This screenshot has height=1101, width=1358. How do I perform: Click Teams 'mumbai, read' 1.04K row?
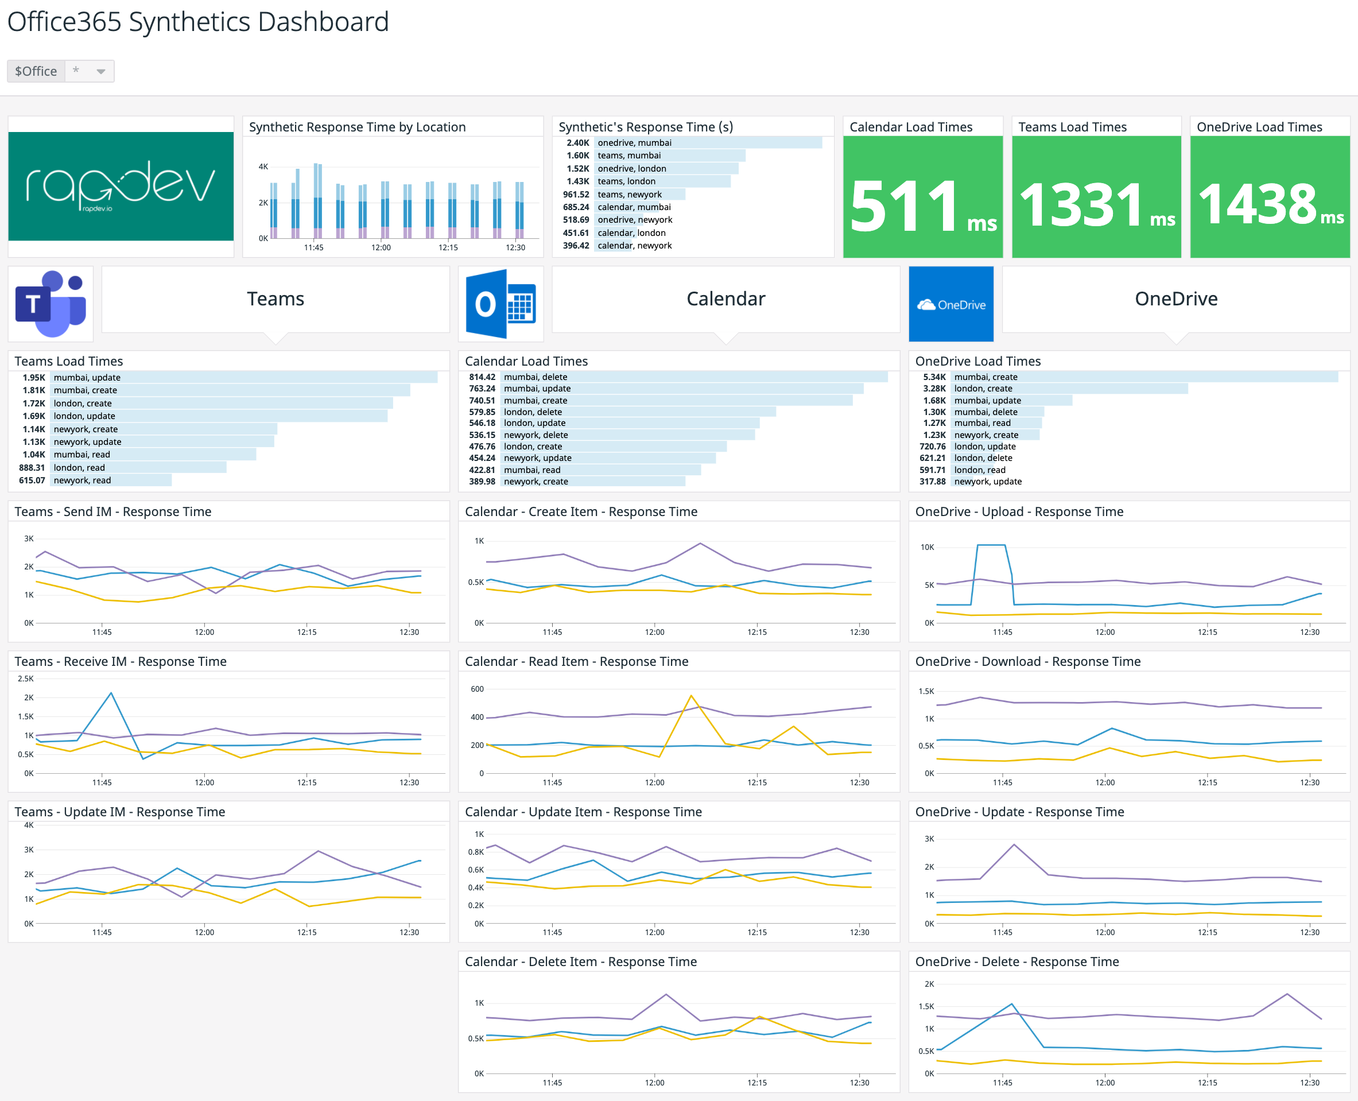tap(228, 455)
